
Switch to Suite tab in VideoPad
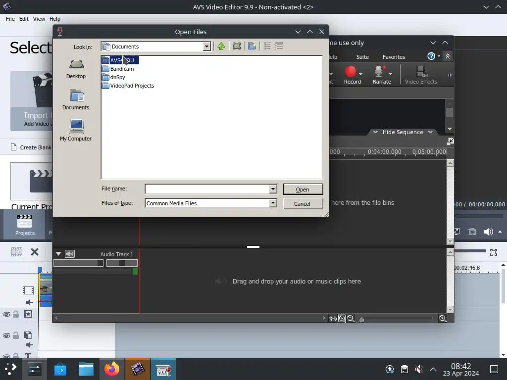click(362, 57)
